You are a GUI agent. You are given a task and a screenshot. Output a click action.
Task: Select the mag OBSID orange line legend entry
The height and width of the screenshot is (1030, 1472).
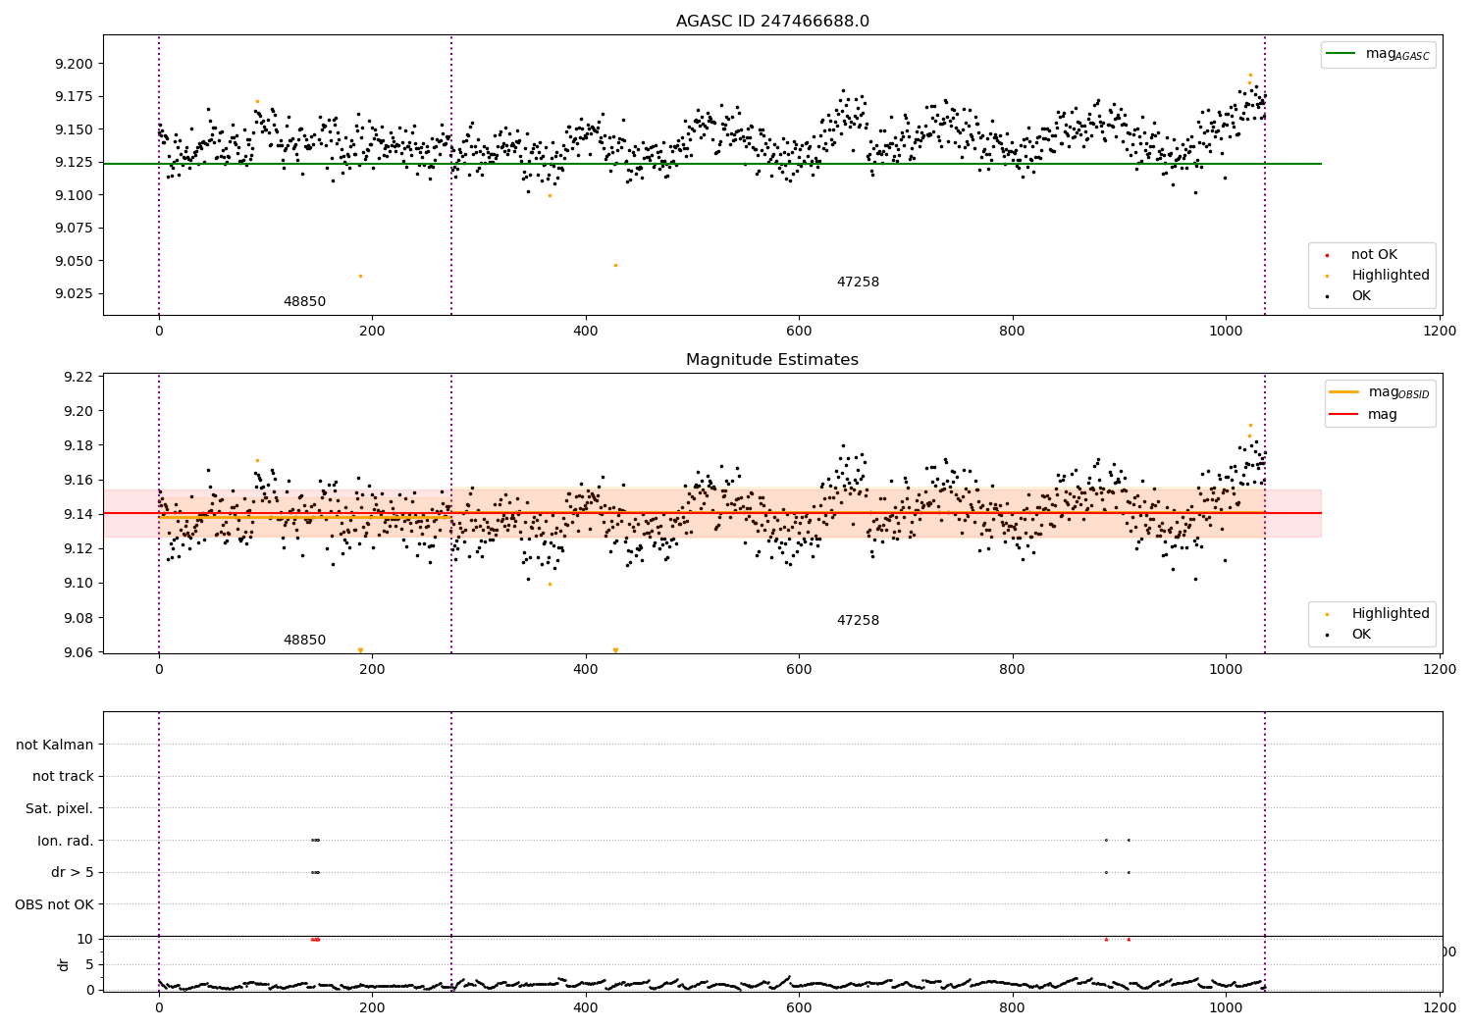pyautogui.click(x=1379, y=392)
